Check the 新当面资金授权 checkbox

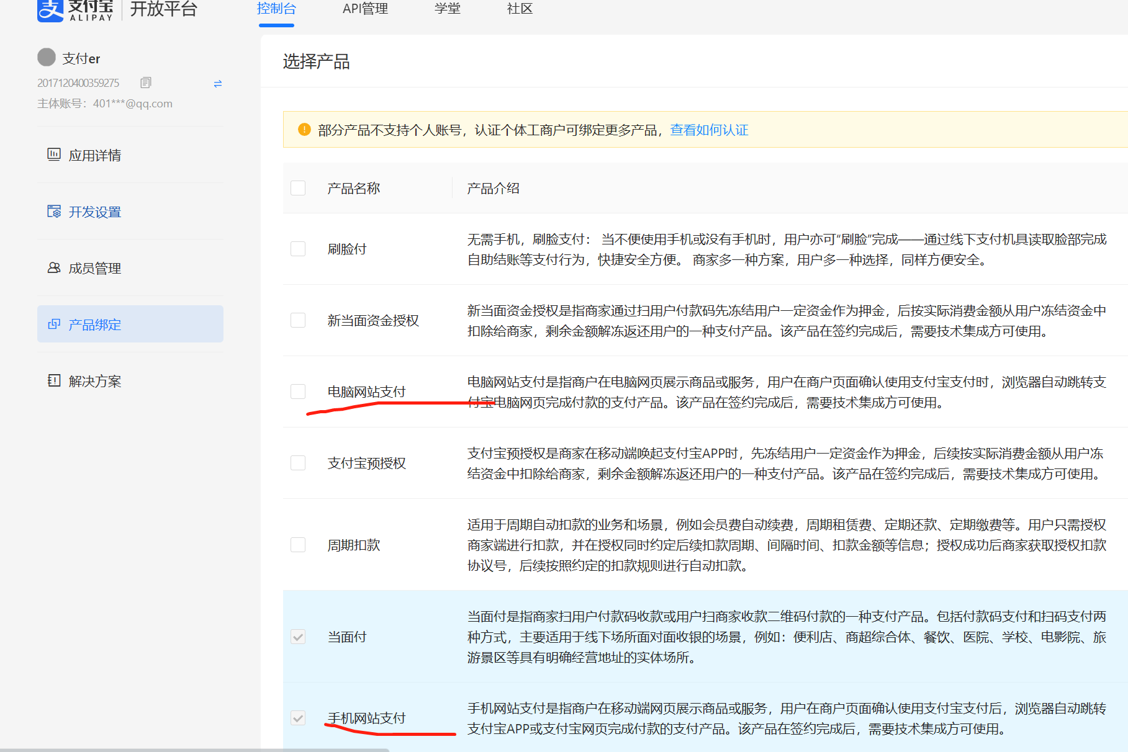click(x=298, y=320)
